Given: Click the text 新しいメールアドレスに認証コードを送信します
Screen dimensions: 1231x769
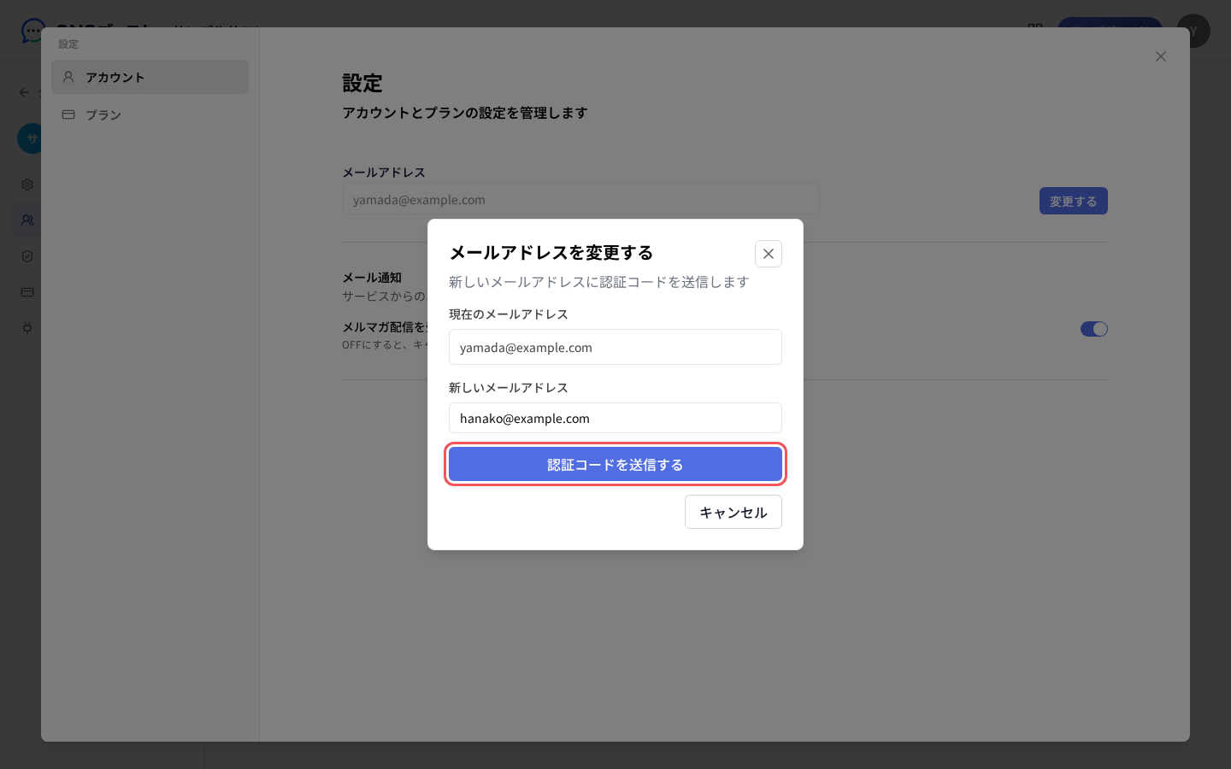Looking at the screenshot, I should (x=599, y=282).
